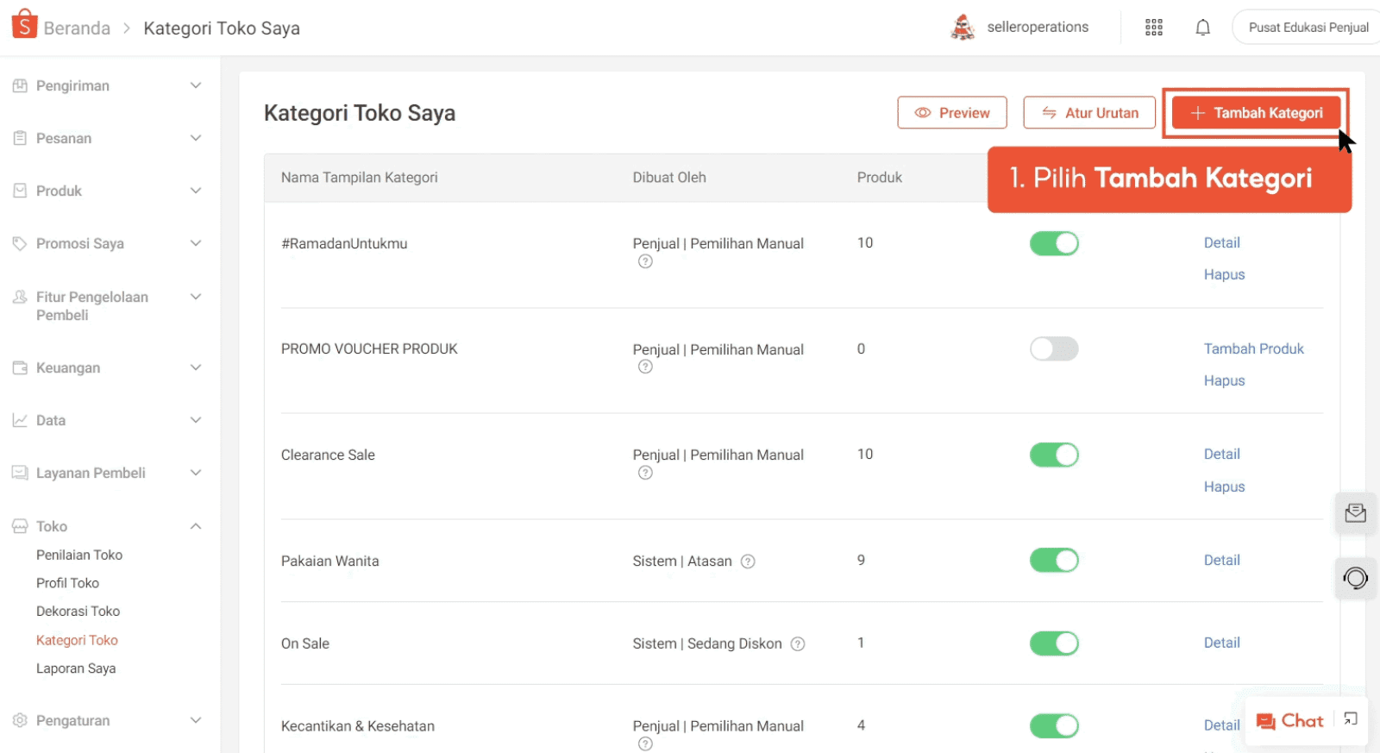Select Kategori Toko submenu item
Viewport: 1380px width, 753px height.
pos(77,640)
